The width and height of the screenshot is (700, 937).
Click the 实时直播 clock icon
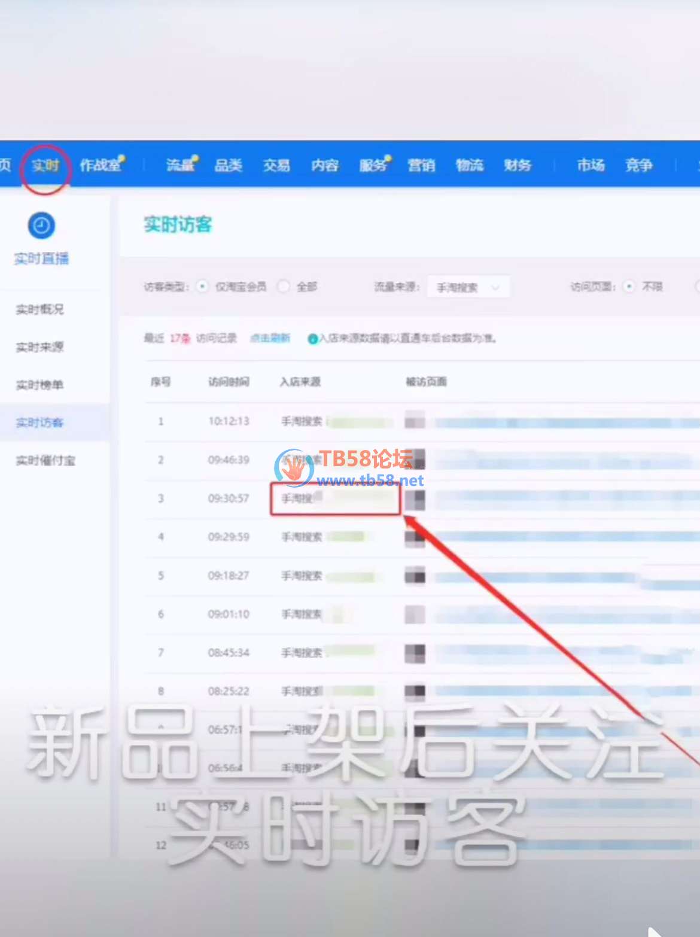click(41, 226)
